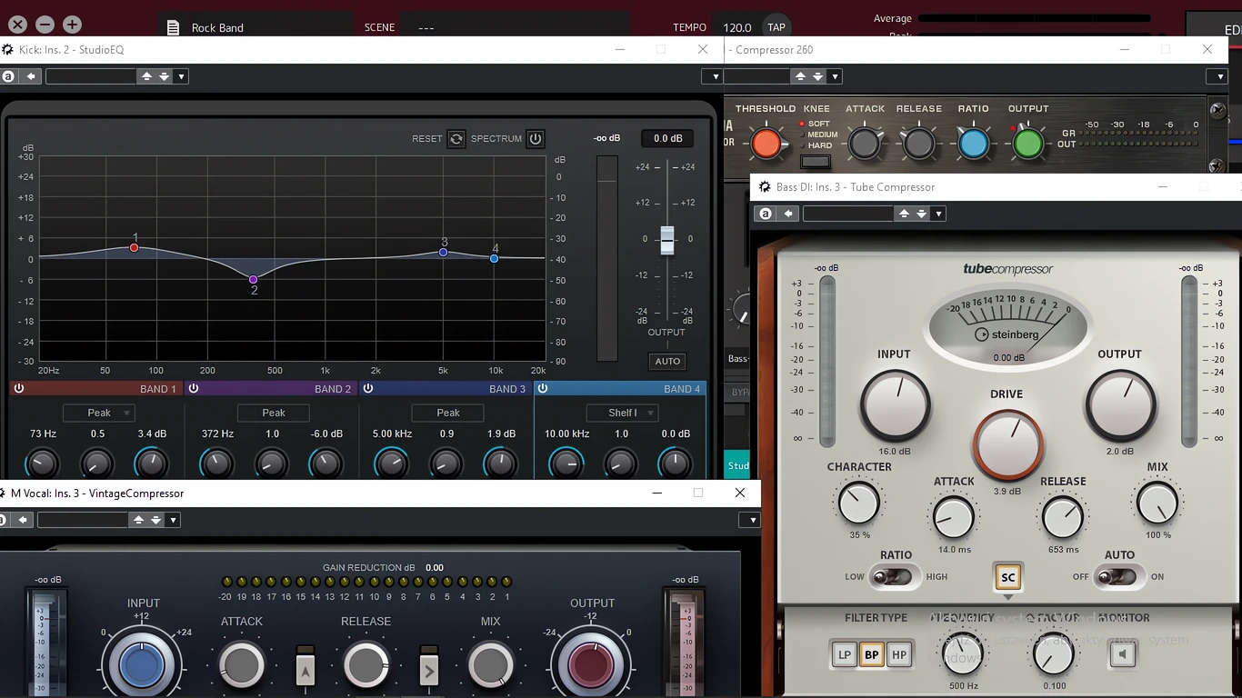Select HP filter type in Tube Compressor
The height and width of the screenshot is (698, 1242).
point(899,654)
